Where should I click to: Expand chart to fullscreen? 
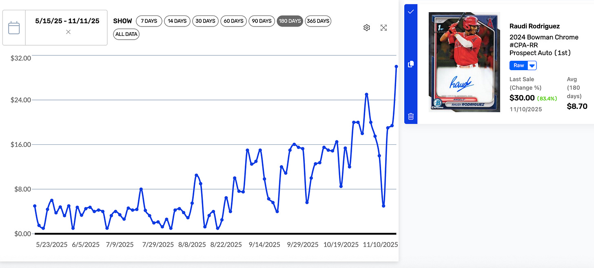[383, 28]
